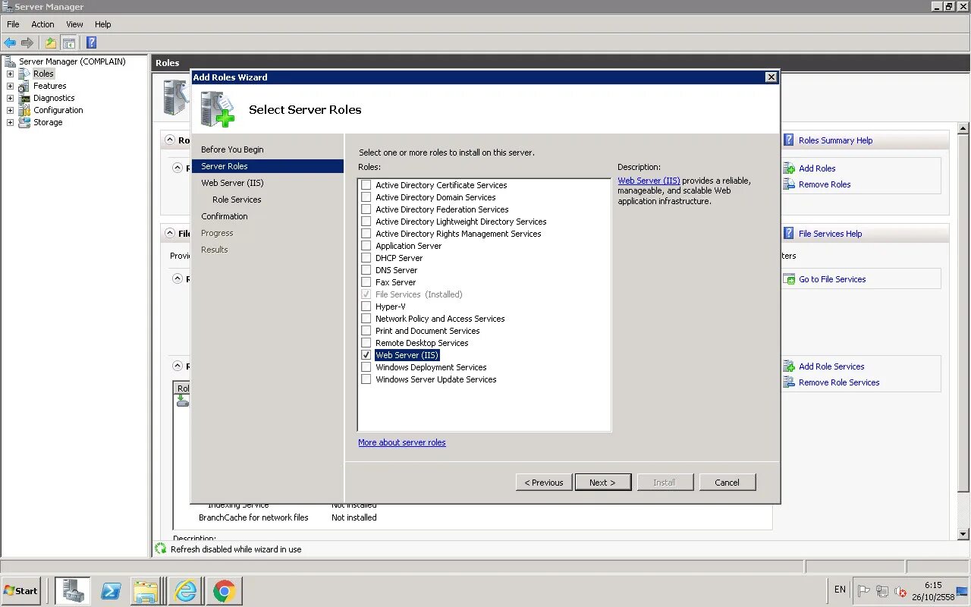Expand the Configuration tree node
Image resolution: width=971 pixels, height=607 pixels.
10,110
